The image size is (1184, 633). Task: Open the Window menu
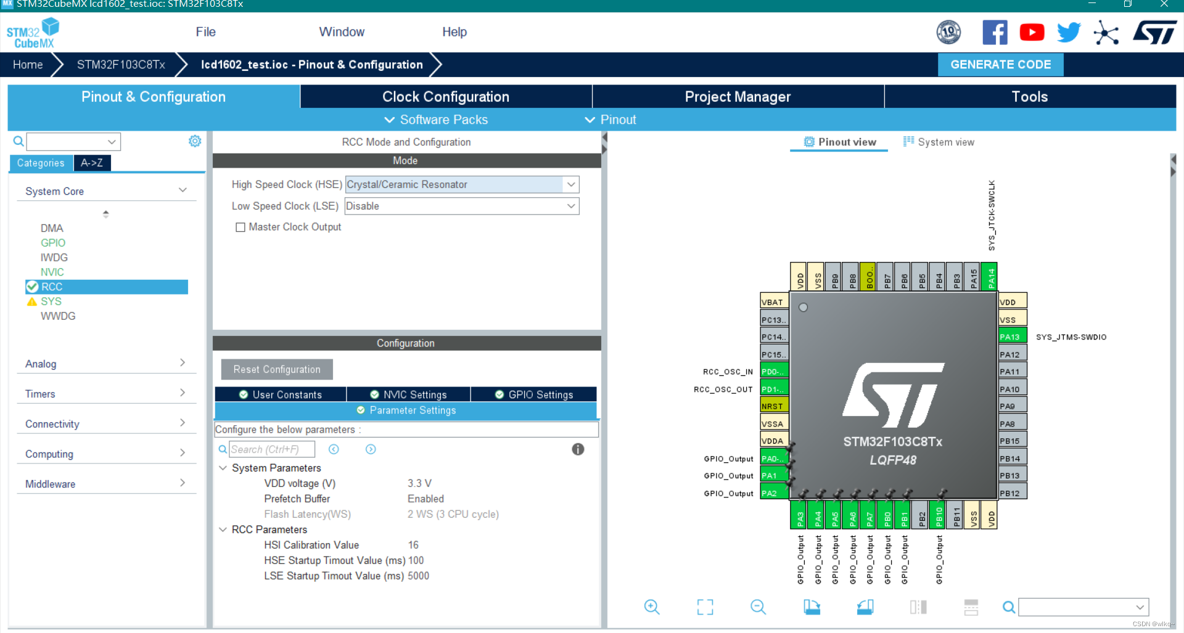click(342, 31)
